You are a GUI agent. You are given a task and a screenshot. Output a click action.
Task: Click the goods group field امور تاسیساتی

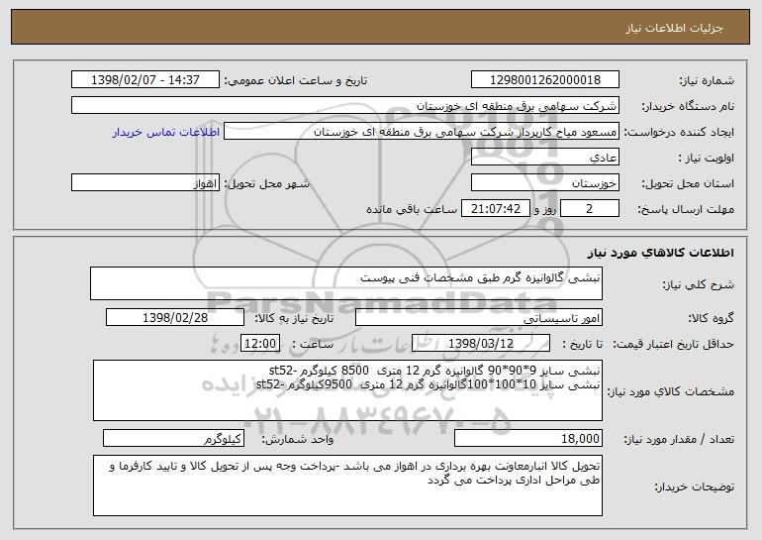(x=479, y=318)
